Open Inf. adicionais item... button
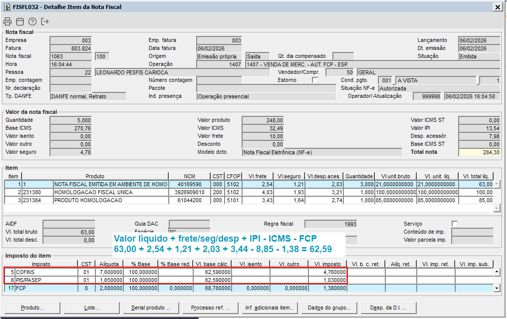 pyautogui.click(x=269, y=308)
